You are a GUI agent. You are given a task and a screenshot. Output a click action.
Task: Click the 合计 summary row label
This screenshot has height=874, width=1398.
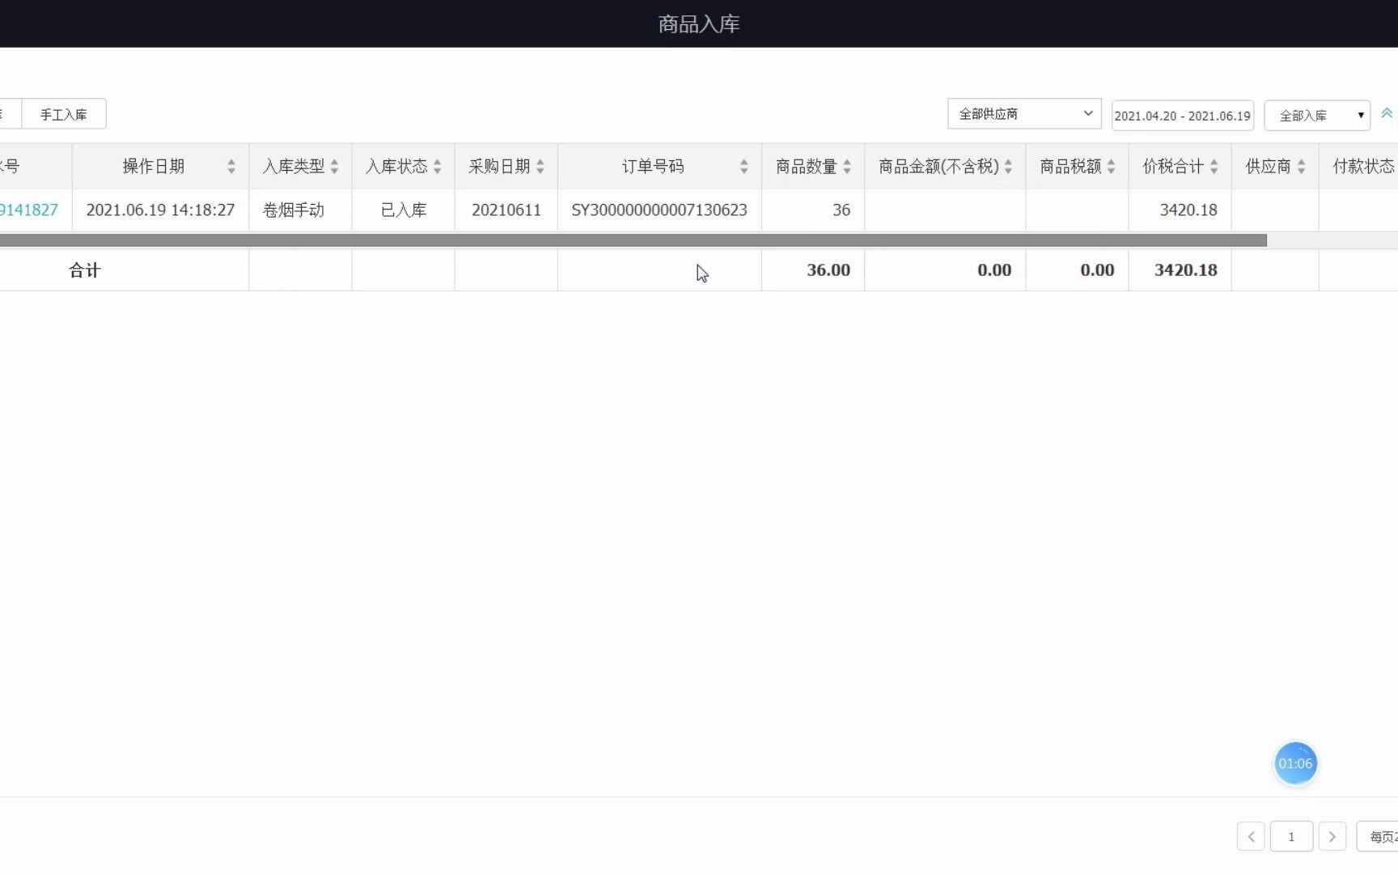[x=84, y=270]
